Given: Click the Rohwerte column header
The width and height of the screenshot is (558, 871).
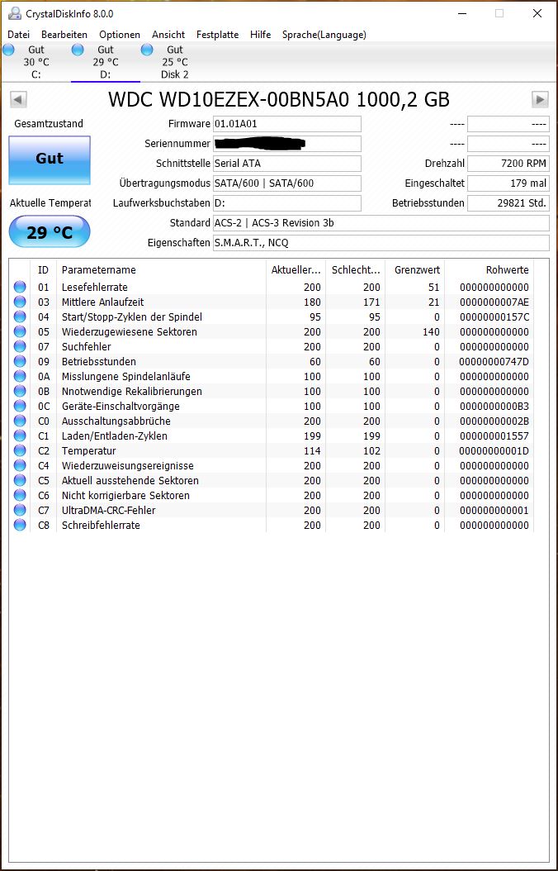Looking at the screenshot, I should click(489, 270).
